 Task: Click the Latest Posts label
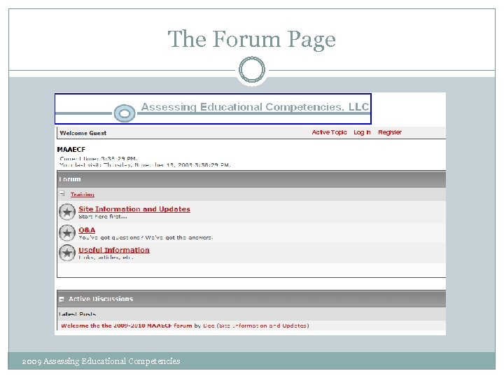[x=78, y=314]
